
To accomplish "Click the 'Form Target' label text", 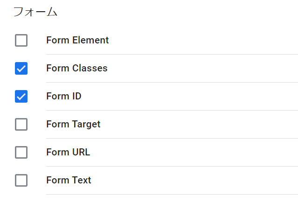I will point(73,125).
